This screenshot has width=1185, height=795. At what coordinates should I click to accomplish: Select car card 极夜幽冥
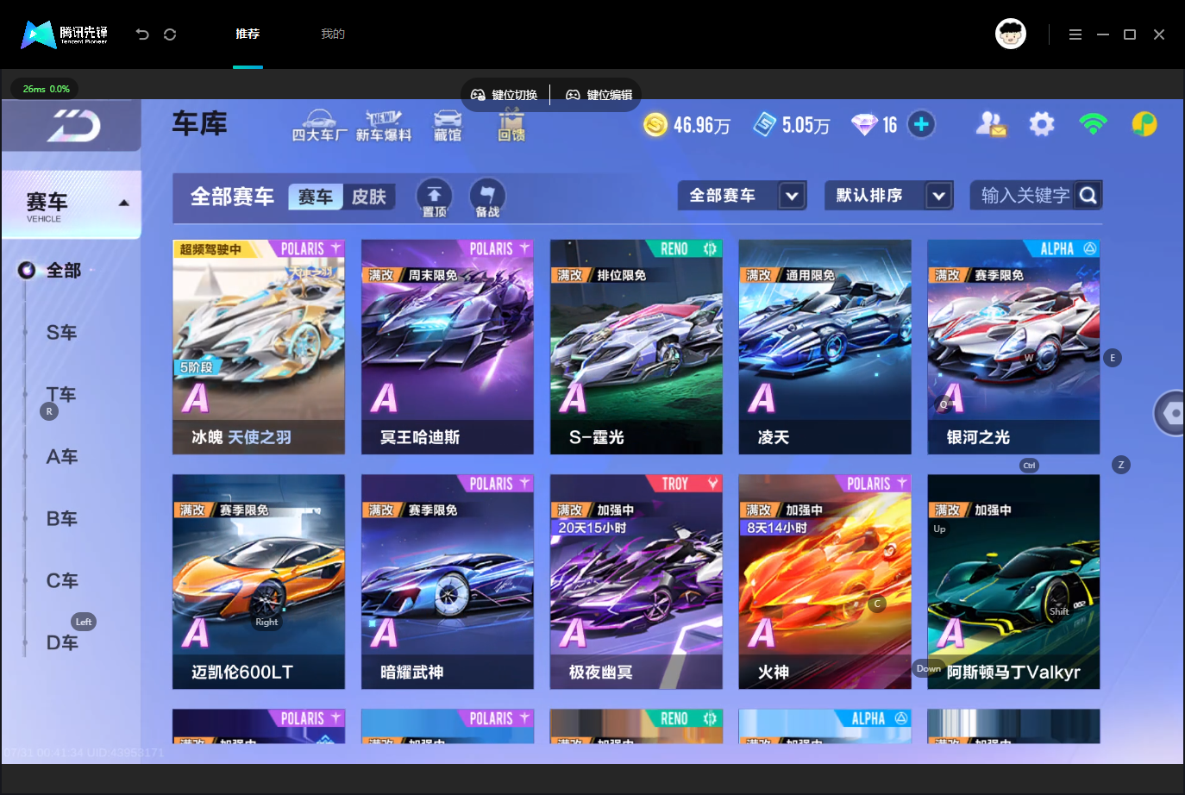pos(636,582)
